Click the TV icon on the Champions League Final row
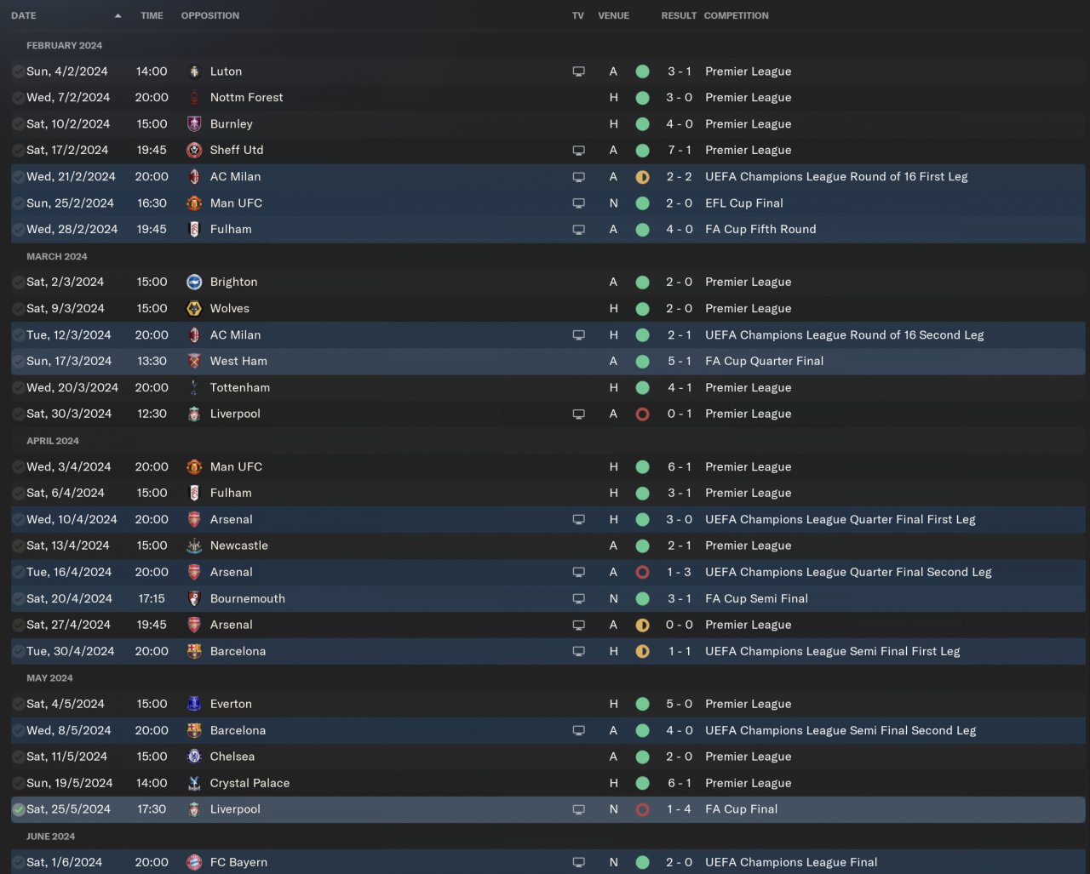This screenshot has height=874, width=1090. (x=578, y=863)
